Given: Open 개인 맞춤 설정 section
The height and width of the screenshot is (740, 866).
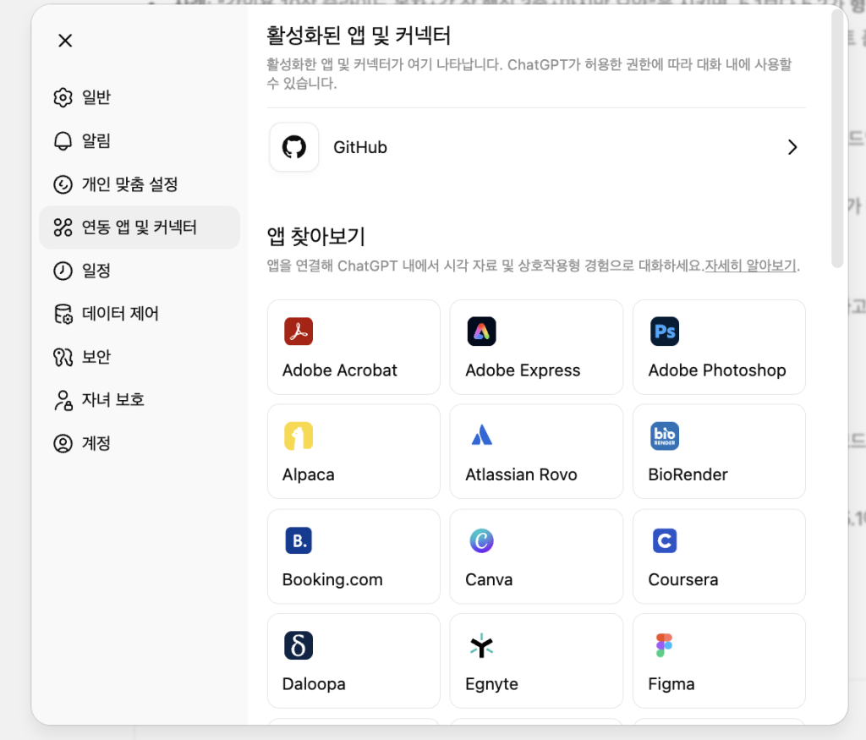Looking at the screenshot, I should [140, 184].
